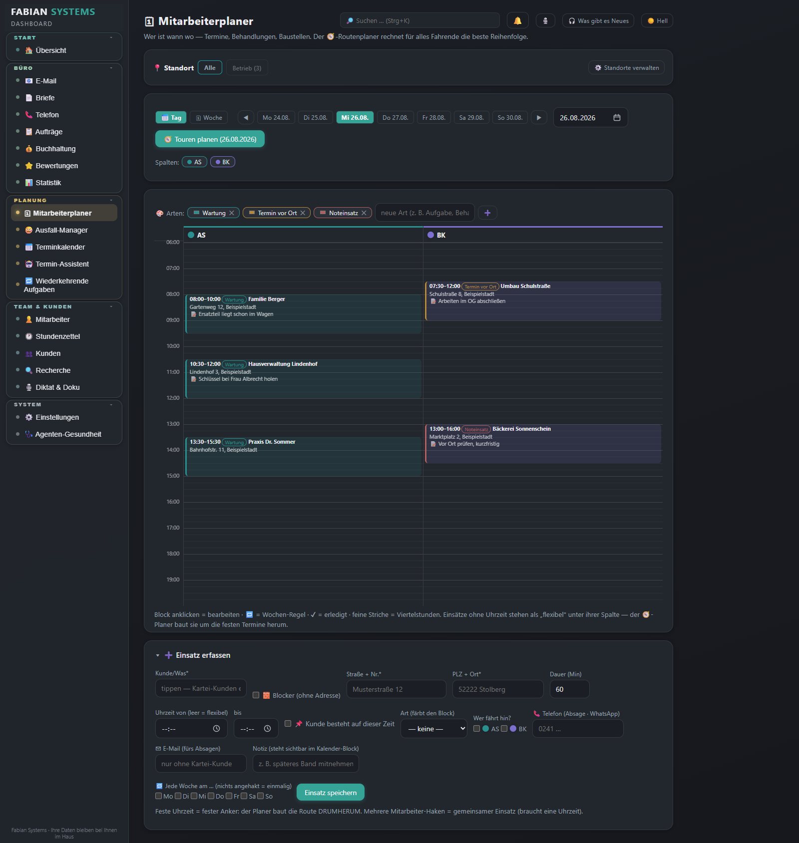Image resolution: width=799 pixels, height=843 pixels.
Task: Remove the Wartung type with its X
Action: point(232,213)
